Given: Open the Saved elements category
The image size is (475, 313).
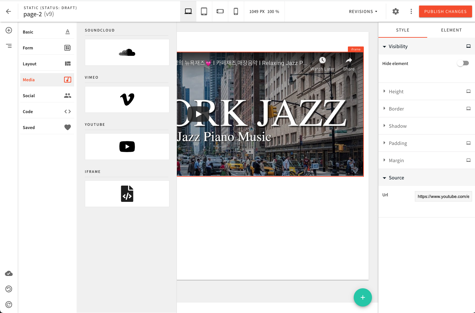Looking at the screenshot, I should [47, 127].
